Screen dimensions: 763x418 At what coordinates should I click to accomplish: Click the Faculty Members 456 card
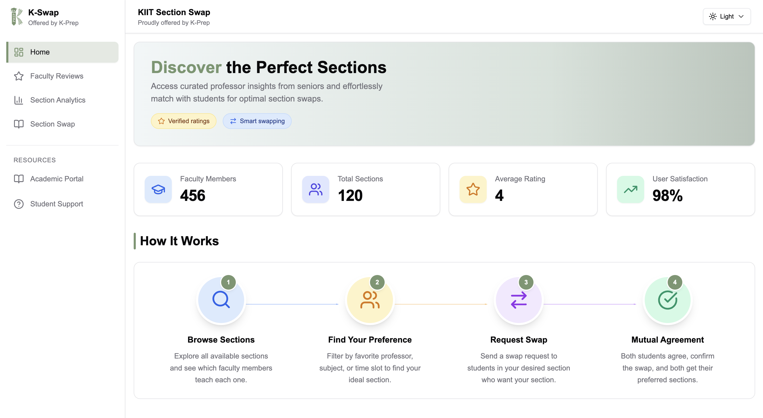pyautogui.click(x=208, y=189)
